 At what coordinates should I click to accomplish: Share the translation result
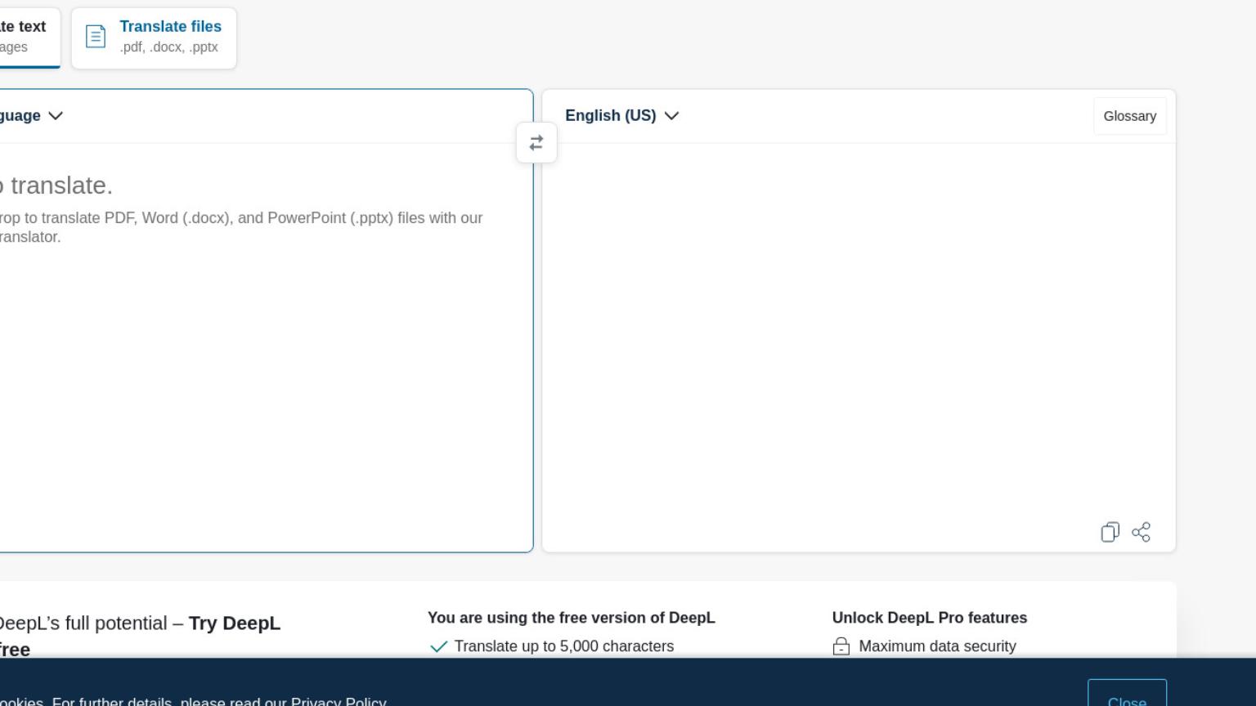(x=1142, y=533)
